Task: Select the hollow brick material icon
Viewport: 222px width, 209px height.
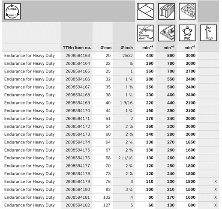Action: [166, 11]
